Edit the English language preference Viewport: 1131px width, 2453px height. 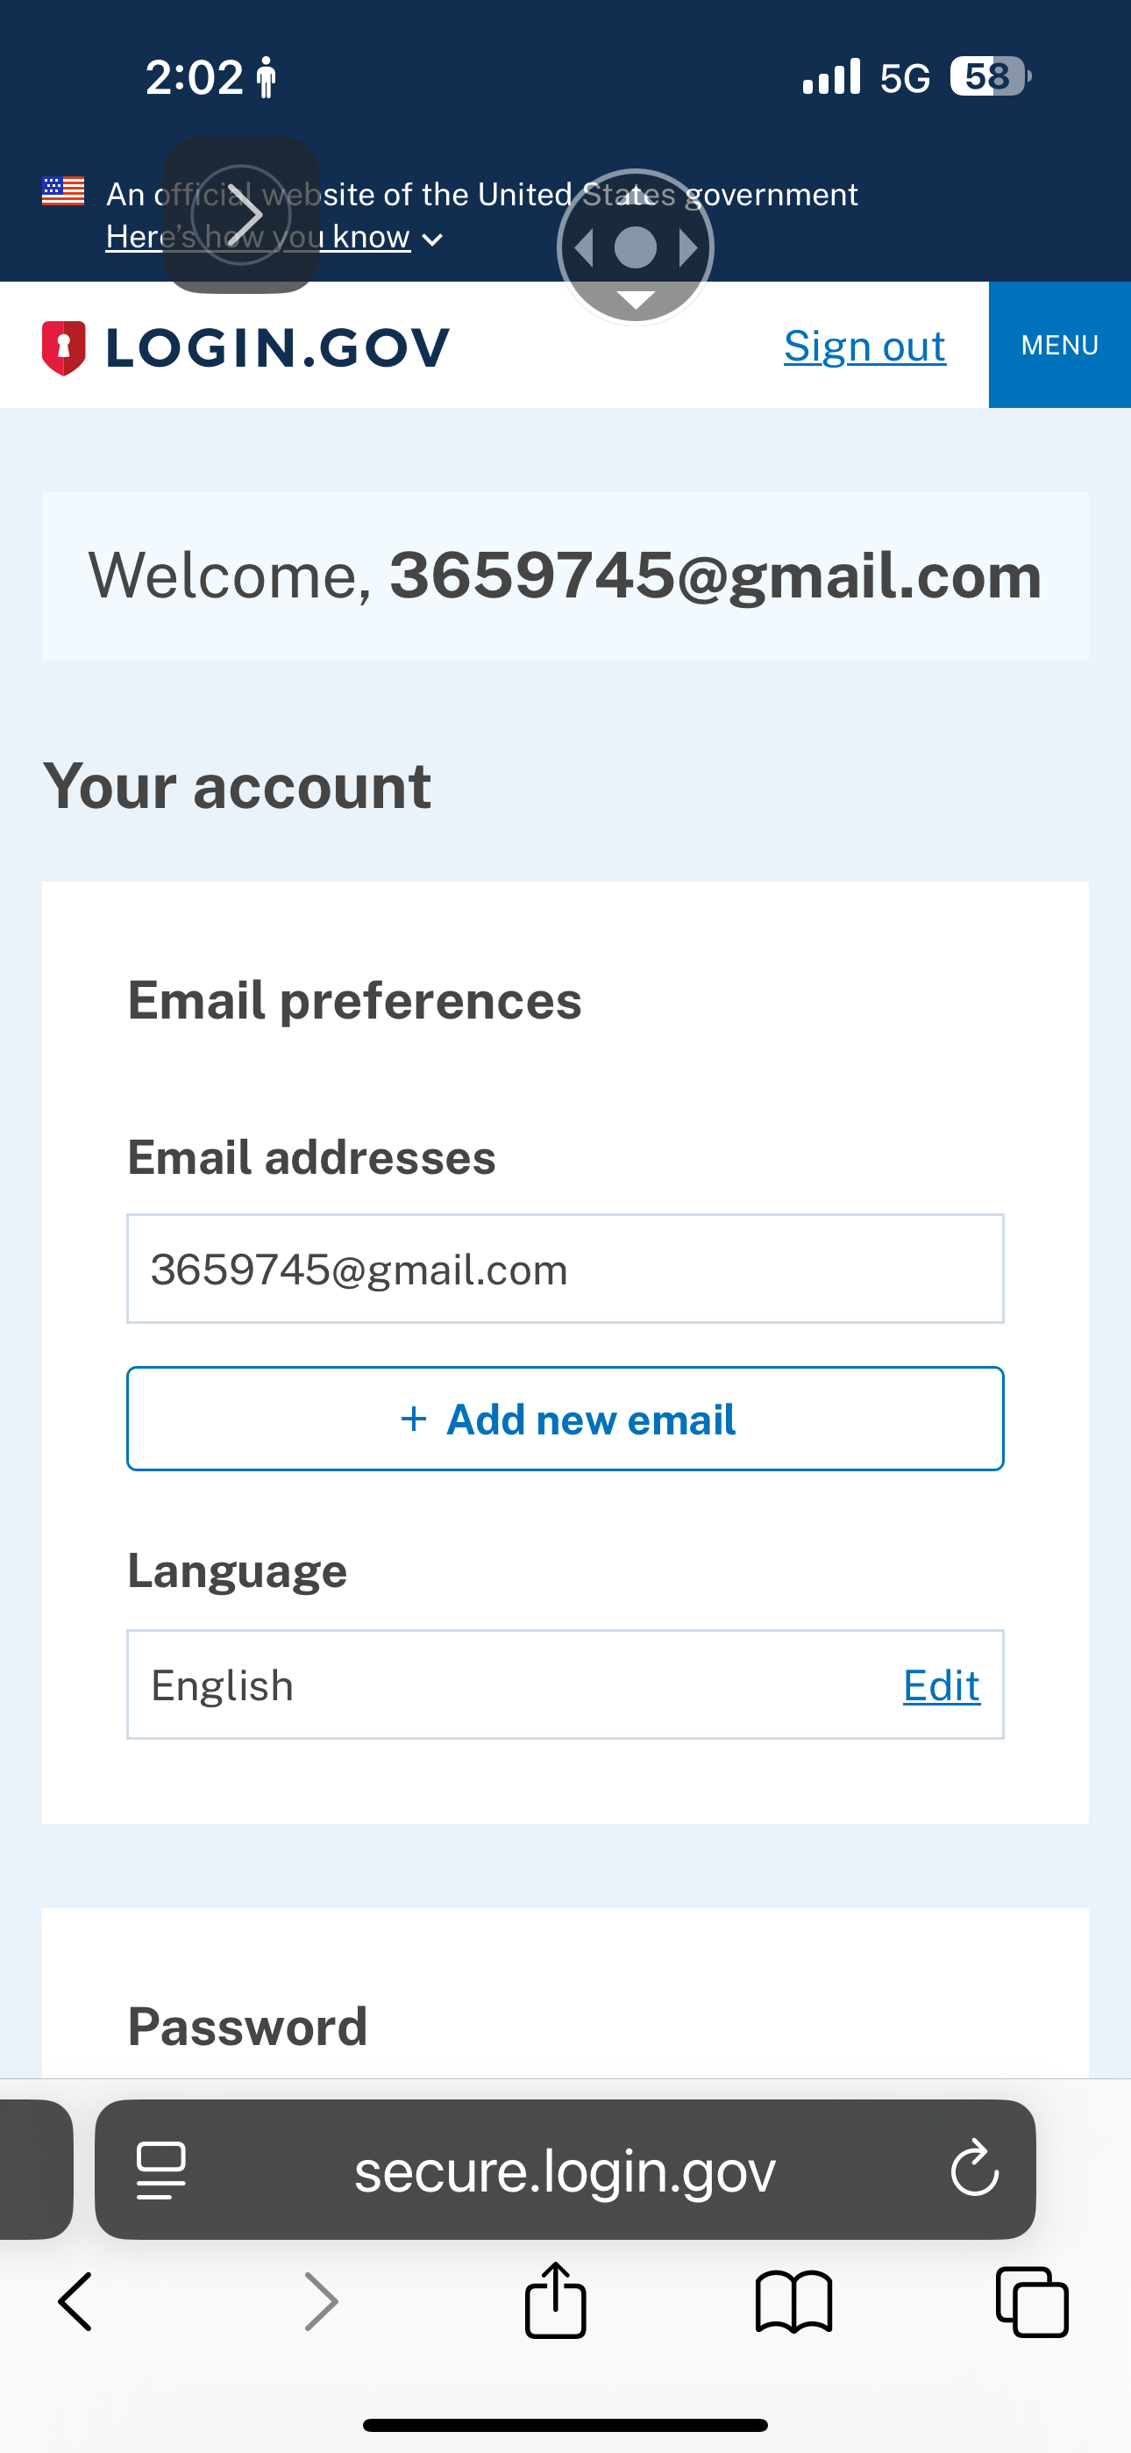tap(941, 1685)
